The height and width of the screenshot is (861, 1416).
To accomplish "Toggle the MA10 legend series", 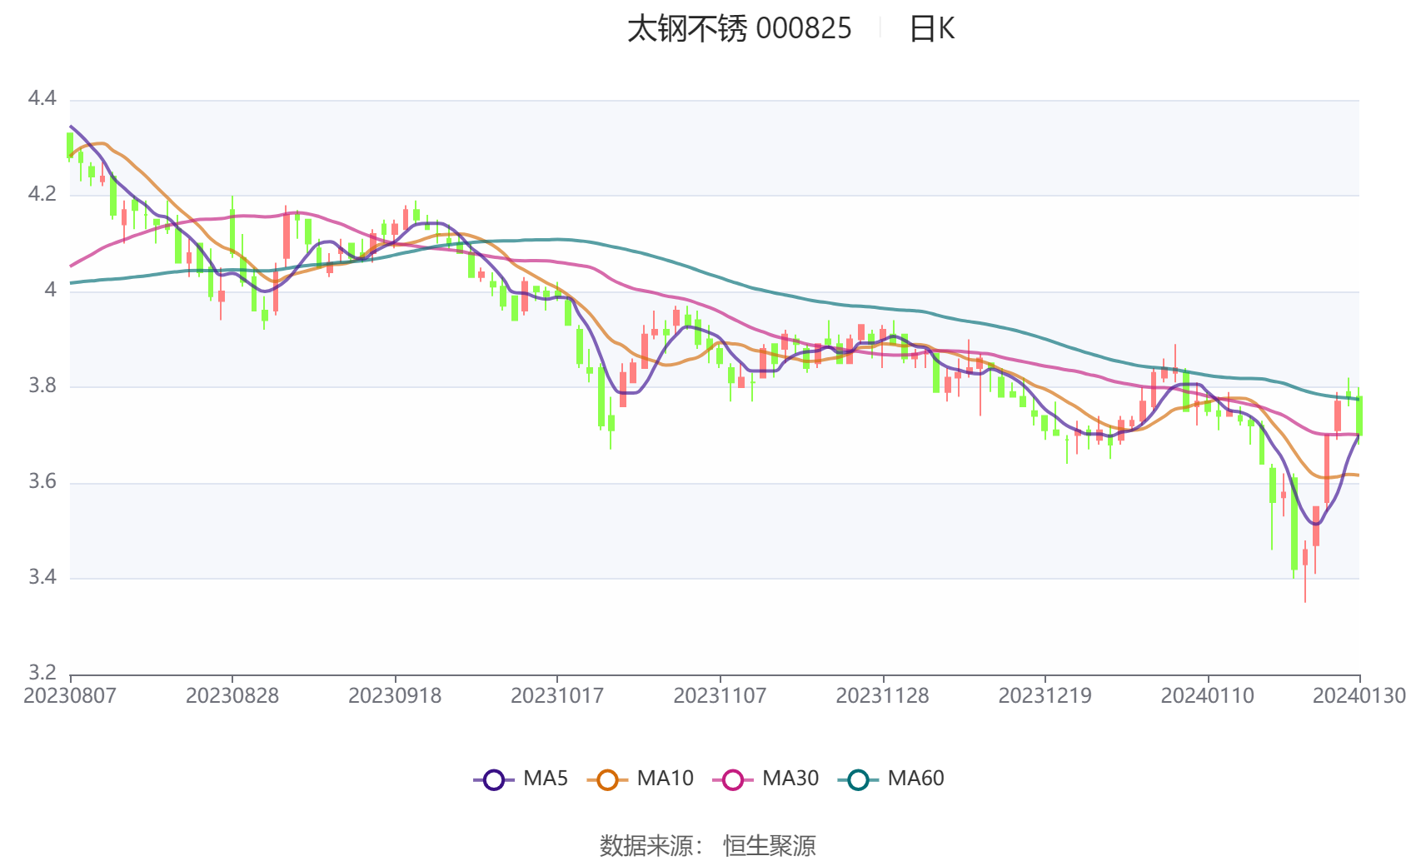I will [x=640, y=779].
